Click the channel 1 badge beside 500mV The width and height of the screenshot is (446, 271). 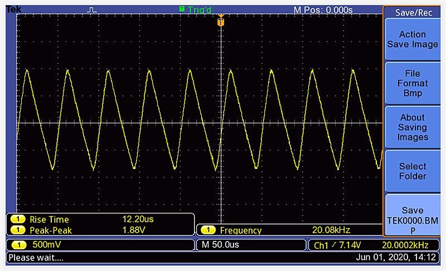point(18,245)
